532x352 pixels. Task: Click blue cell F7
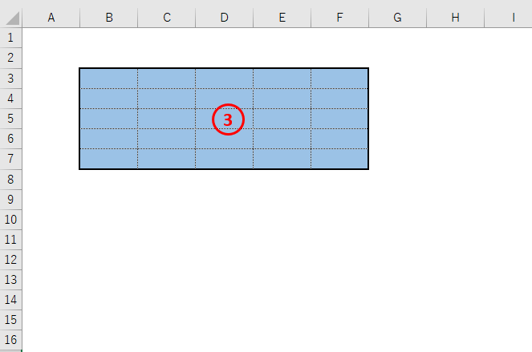[339, 159]
